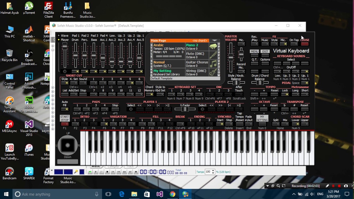Click the Options button
This screenshot has width=354, height=199.
(265, 64)
